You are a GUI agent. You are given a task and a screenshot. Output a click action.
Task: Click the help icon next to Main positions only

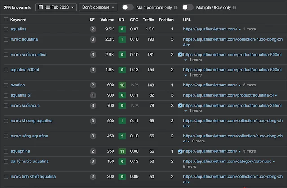pos(175,8)
